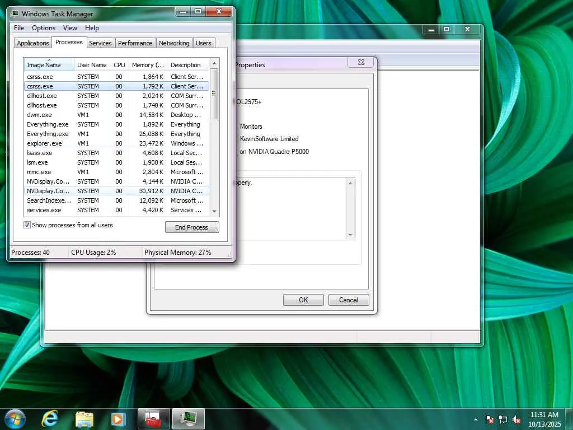The height and width of the screenshot is (430, 573).
Task: Launch Windows Media Player taskbar icon
Action: (x=118, y=419)
